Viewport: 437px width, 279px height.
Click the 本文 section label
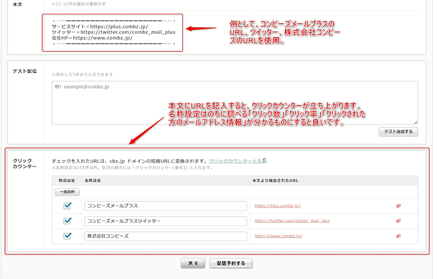17,4
